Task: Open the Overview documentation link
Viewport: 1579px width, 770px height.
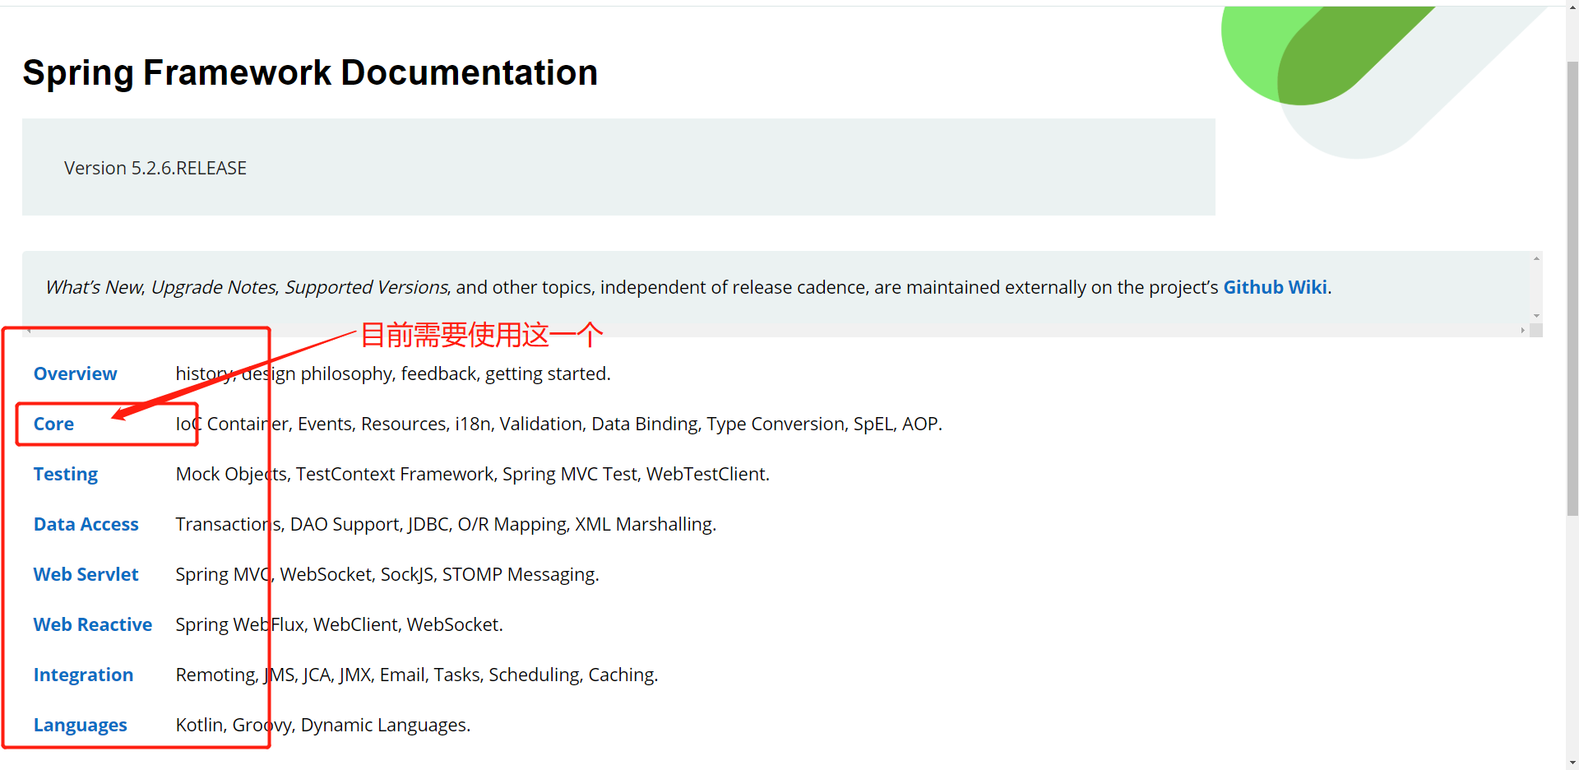Action: (x=75, y=373)
